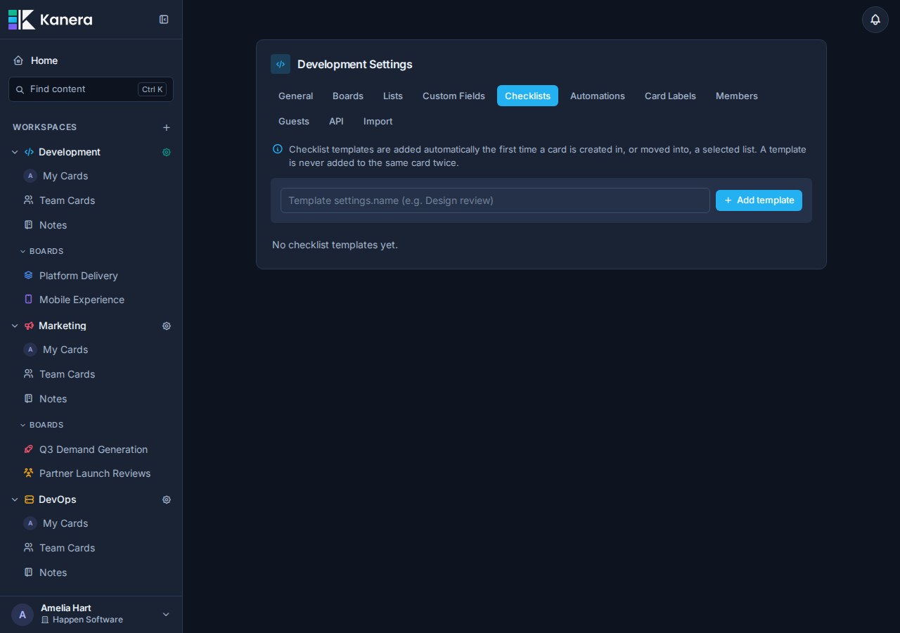
Task: Click the Mobile Experience phone icon
Action: [28, 299]
